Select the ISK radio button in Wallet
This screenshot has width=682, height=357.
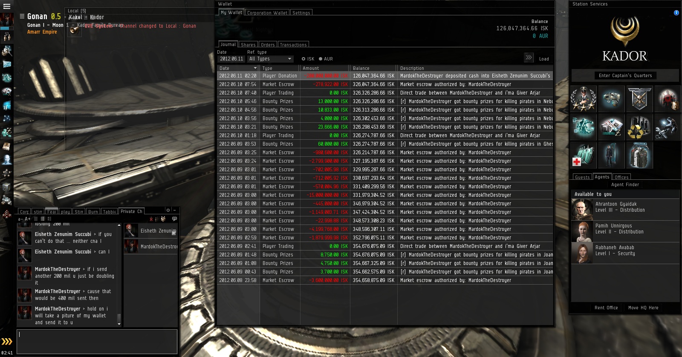point(303,59)
